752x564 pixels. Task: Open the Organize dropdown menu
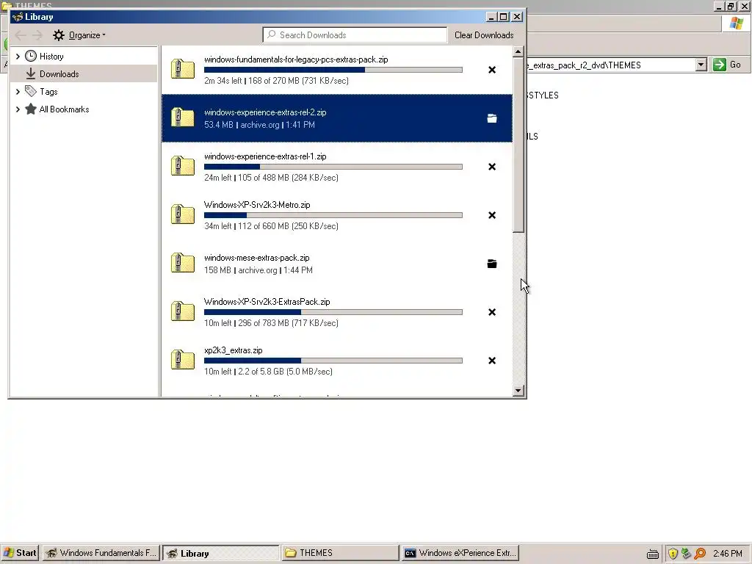point(79,35)
